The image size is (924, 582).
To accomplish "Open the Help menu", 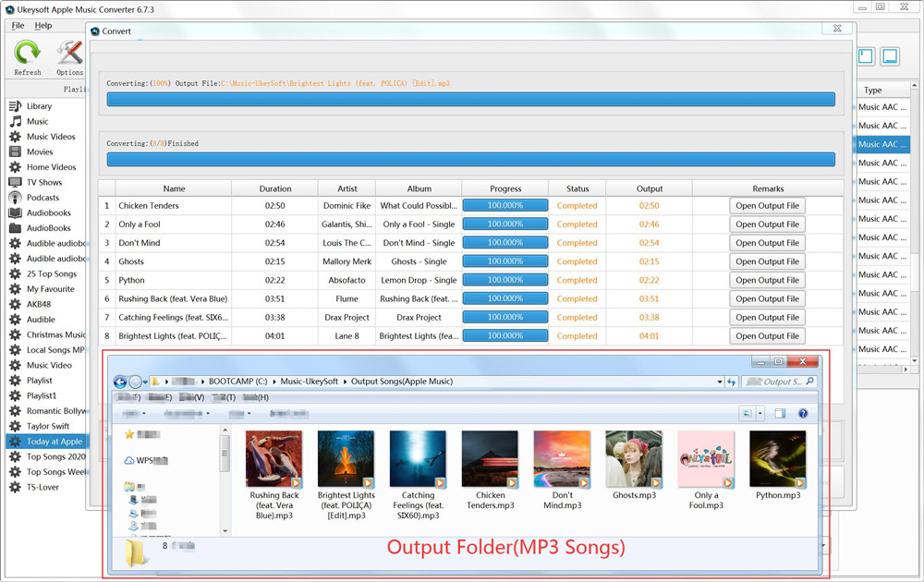I will point(43,25).
